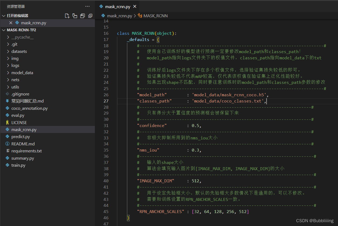Screen dimensions: 338x226
Task: Close the mask_rcnn.py editor tab
Action: click(x=135, y=6)
